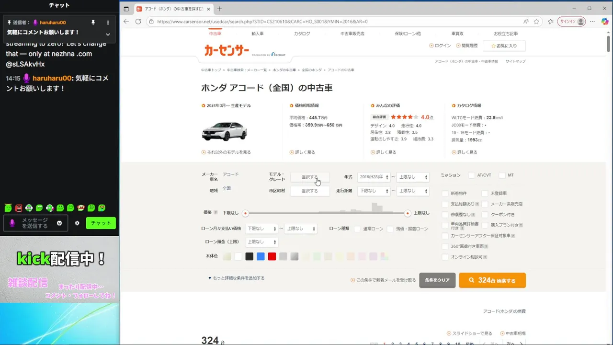Viewport: 613px width, 345px height.
Task: Check the 通常ローン loan type box
Action: click(x=358, y=229)
